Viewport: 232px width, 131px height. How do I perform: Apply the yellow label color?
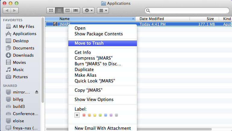click(x=95, y=115)
